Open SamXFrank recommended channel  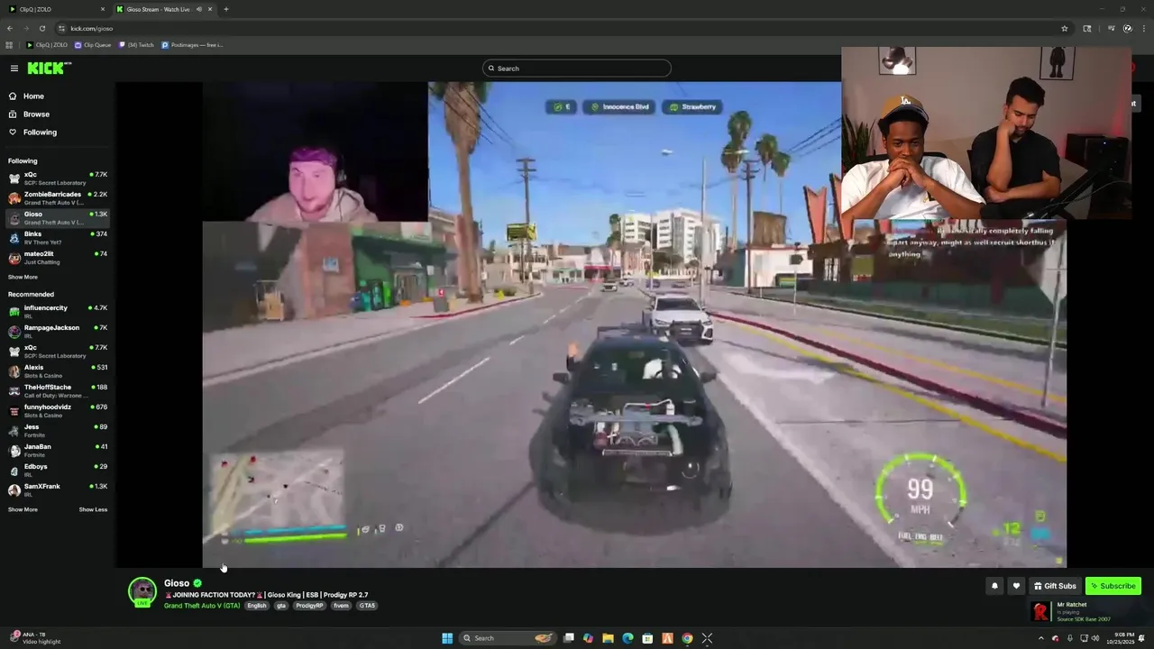(58, 490)
